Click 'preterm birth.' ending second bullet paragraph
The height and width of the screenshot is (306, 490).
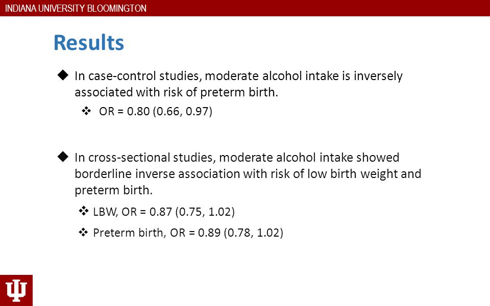pos(113,190)
